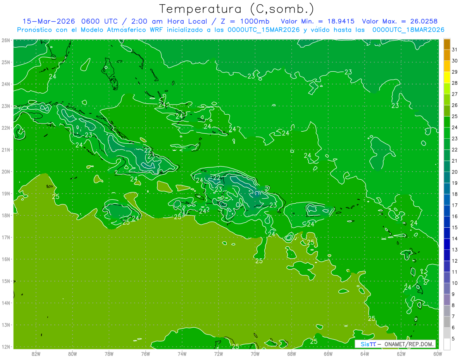465x359 pixels.
Task: Click the 70W longitude axis label
Action: [x=255, y=354]
